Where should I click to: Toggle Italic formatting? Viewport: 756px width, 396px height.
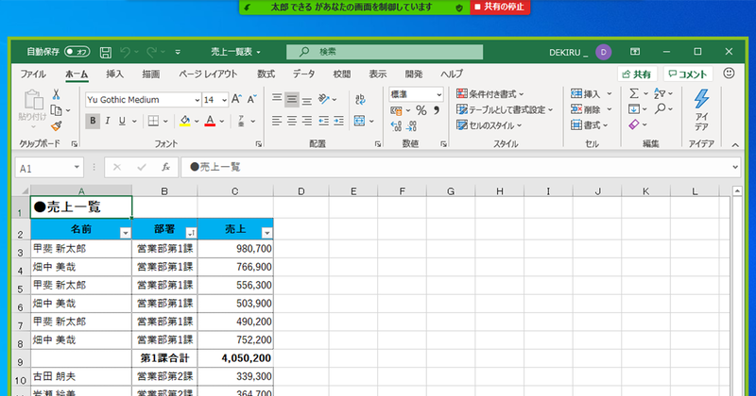[108, 121]
